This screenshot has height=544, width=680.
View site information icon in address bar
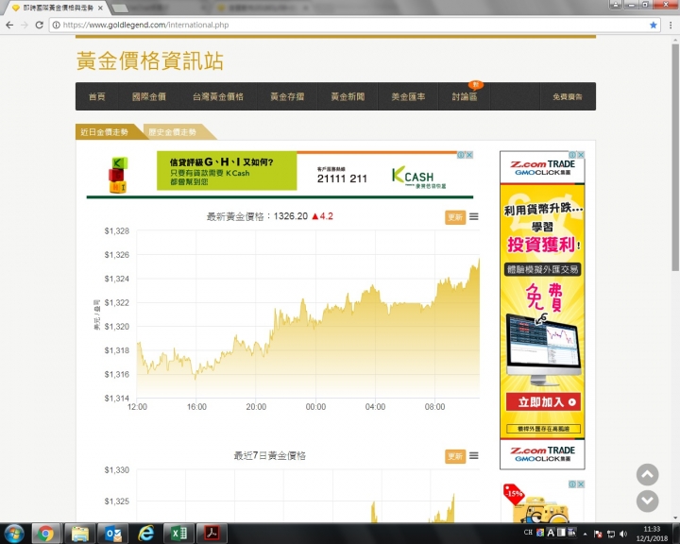56,25
